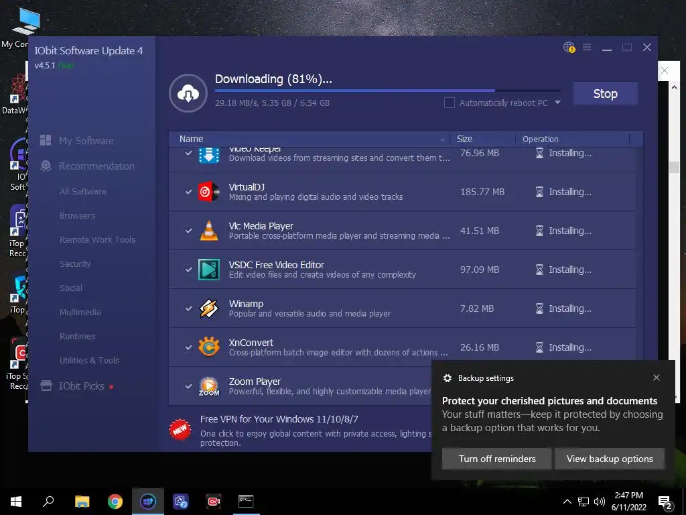686x515 pixels.
Task: Select Security category
Action: [x=75, y=264]
